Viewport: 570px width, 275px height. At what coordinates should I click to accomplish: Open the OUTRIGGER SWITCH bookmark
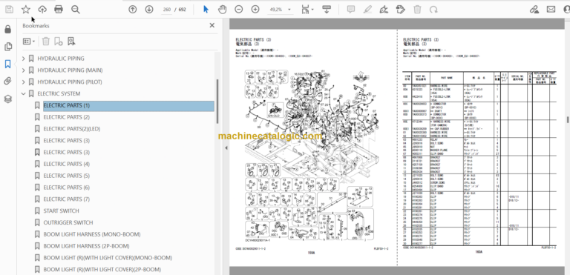click(x=68, y=222)
